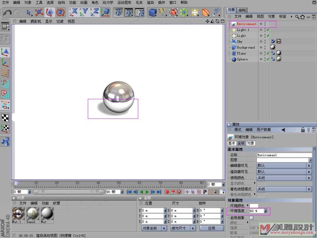Click the timeline frame range slider bar
This screenshot has height=238, width=317.
pos(69,192)
